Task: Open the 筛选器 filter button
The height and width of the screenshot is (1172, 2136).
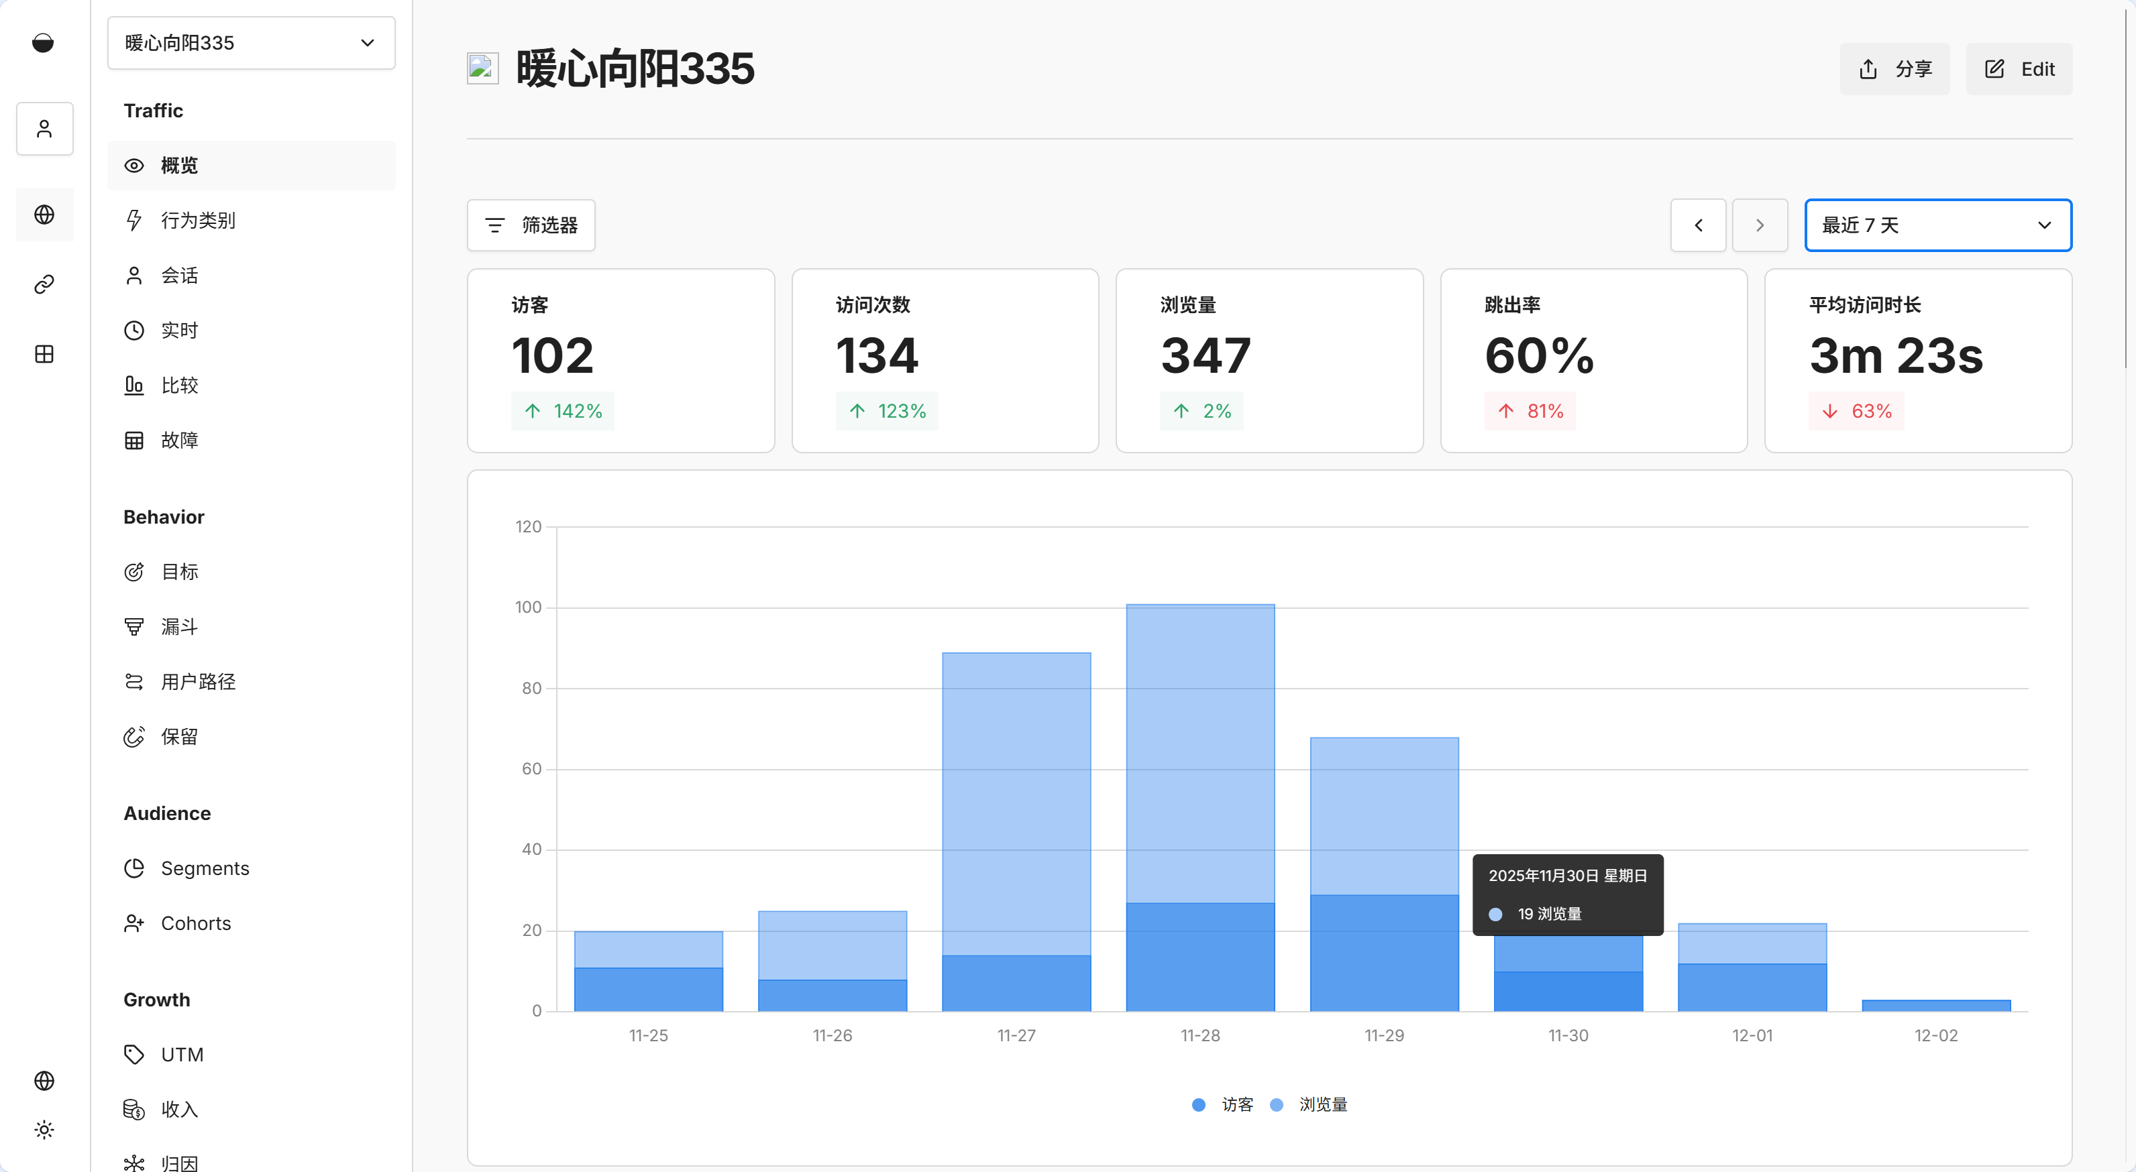Action: [531, 225]
